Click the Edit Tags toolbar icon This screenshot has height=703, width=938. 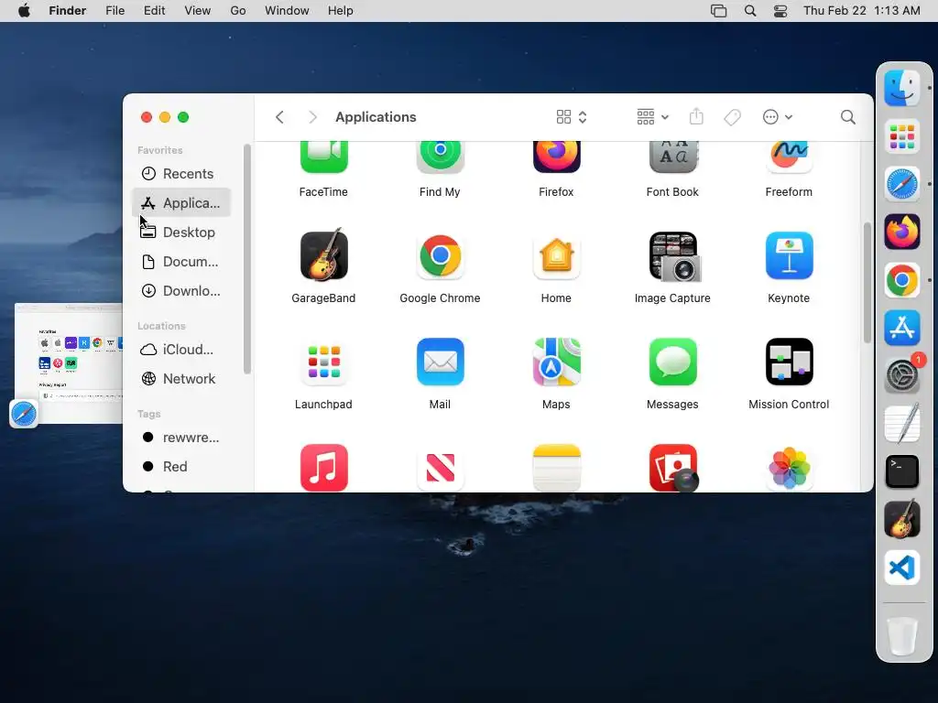click(x=732, y=117)
